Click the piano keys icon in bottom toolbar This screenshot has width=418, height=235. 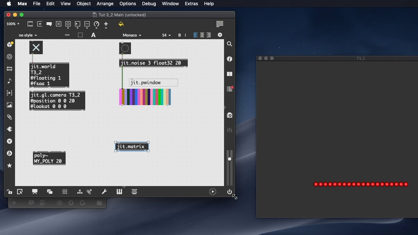coord(119,192)
